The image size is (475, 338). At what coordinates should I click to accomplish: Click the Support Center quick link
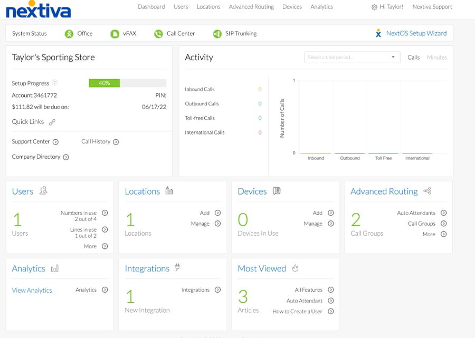pos(31,142)
